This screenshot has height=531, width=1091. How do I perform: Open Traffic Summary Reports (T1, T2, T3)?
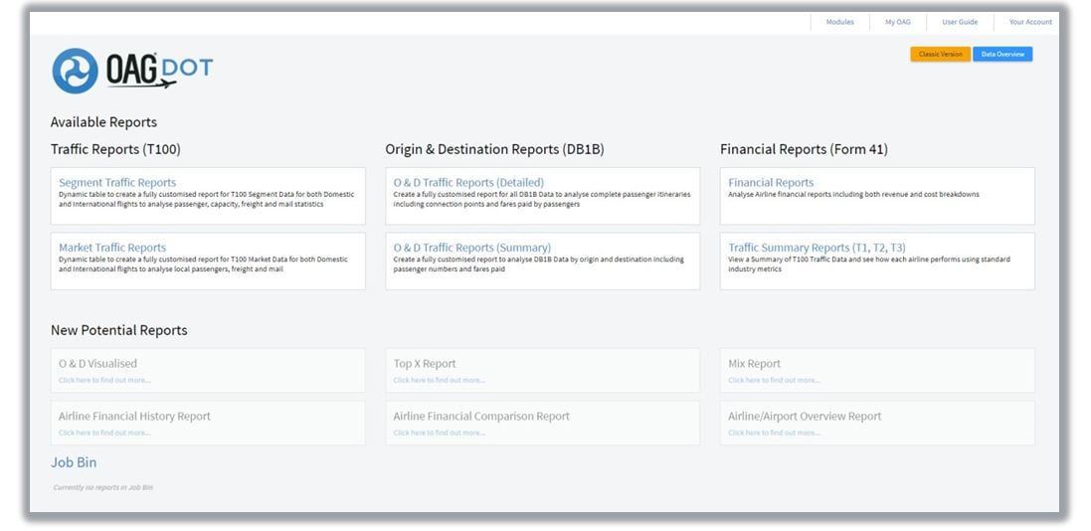point(817,248)
